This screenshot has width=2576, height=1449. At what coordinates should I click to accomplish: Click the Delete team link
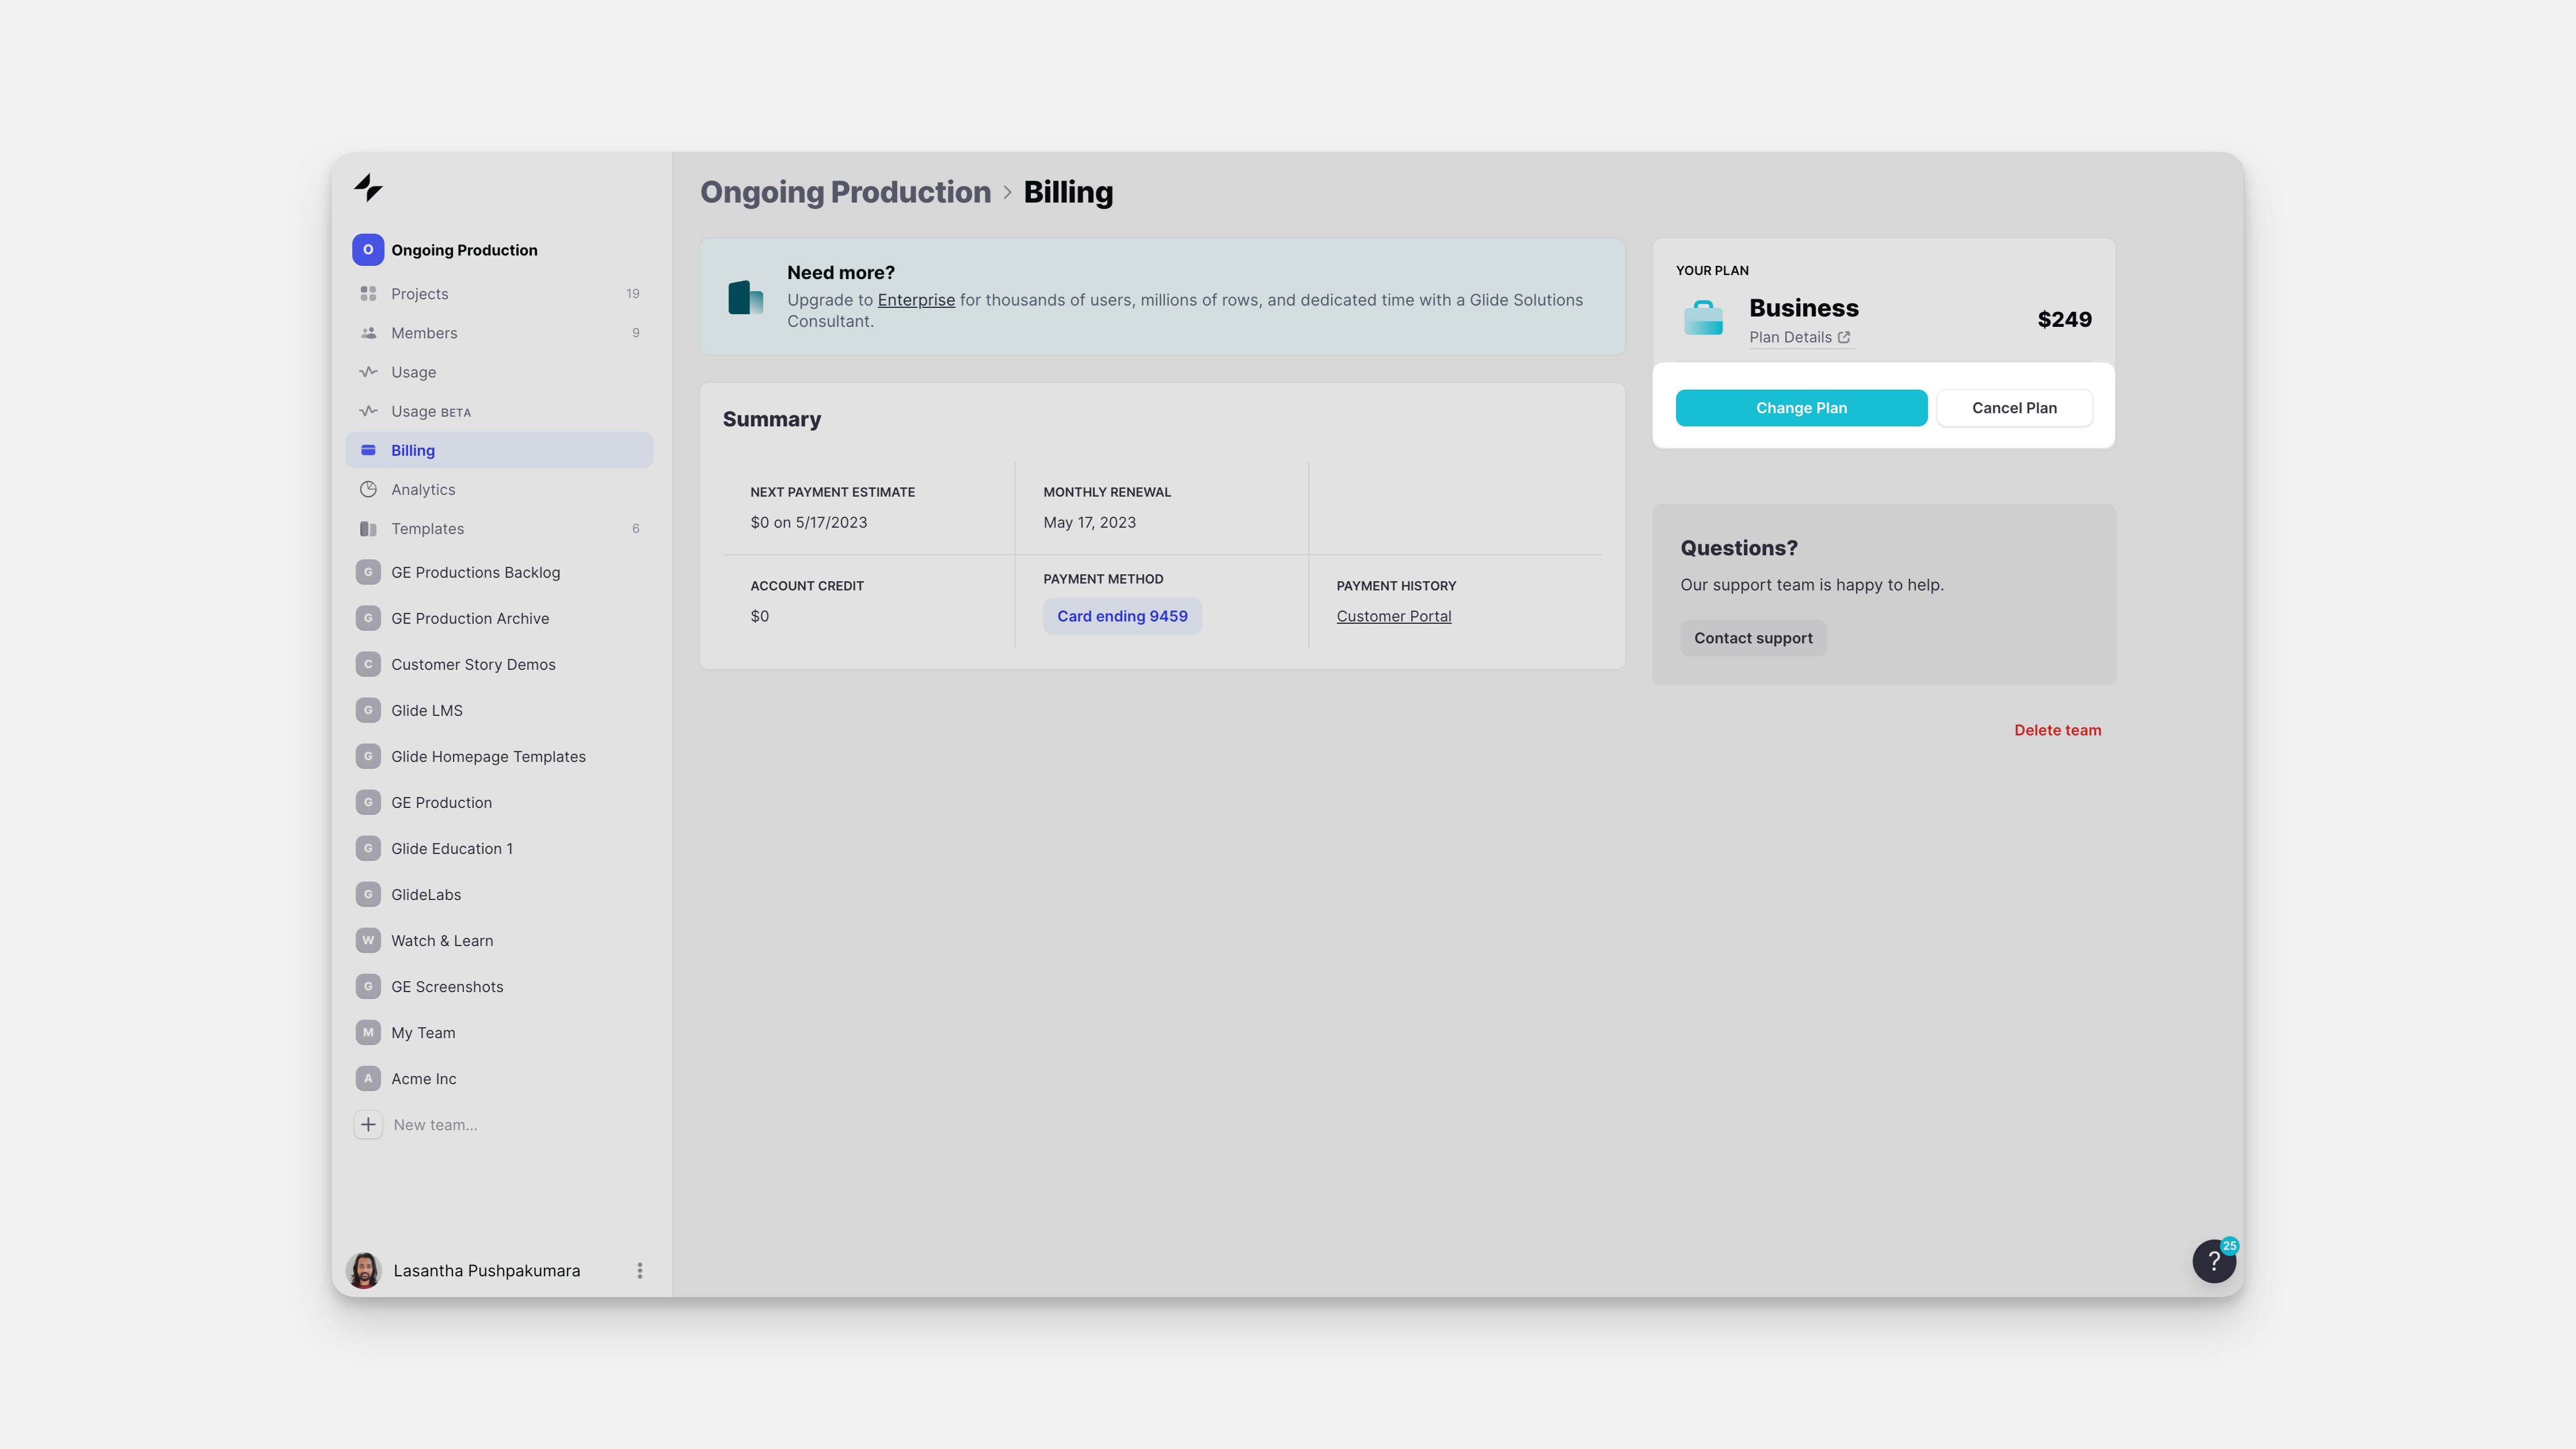click(2057, 731)
